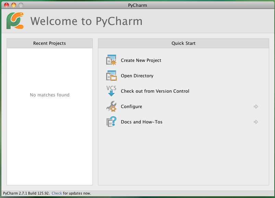
Task: Click the Create New Project icon
Action: 111,60
